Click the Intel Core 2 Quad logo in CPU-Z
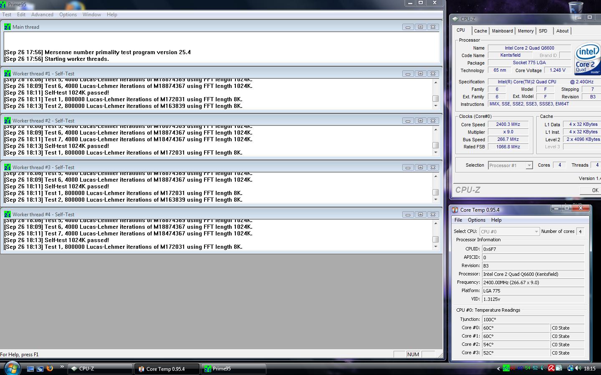 pyautogui.click(x=587, y=59)
